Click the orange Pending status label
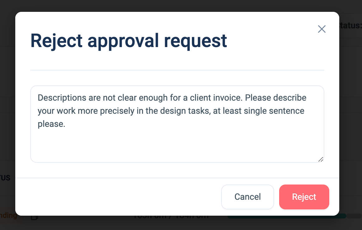 (9, 215)
